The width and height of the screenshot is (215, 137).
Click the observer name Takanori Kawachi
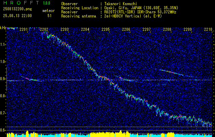click(x=120, y=4)
